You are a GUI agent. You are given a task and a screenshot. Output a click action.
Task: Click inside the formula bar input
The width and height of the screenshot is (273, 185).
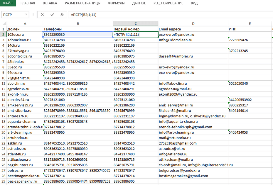click(x=171, y=15)
